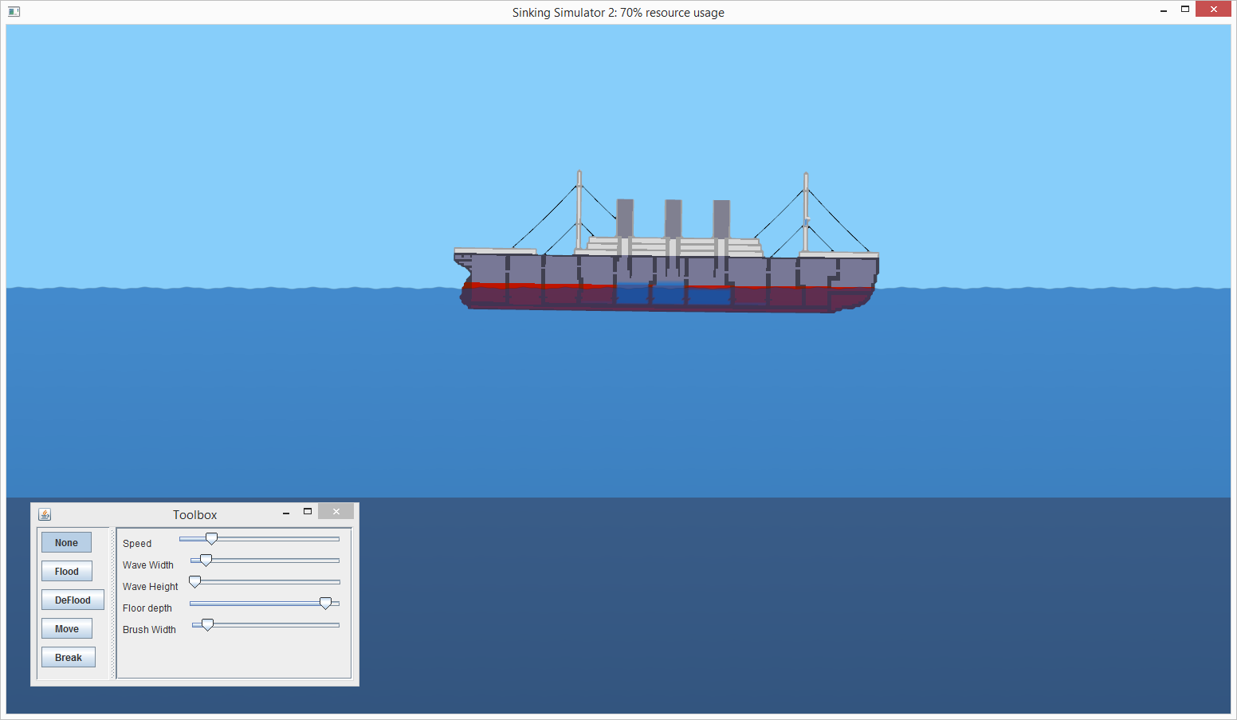
Task: Click the Speed slider handle
Action: pos(211,539)
